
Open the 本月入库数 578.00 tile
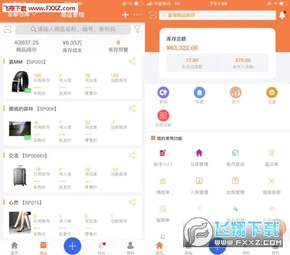pos(243,63)
